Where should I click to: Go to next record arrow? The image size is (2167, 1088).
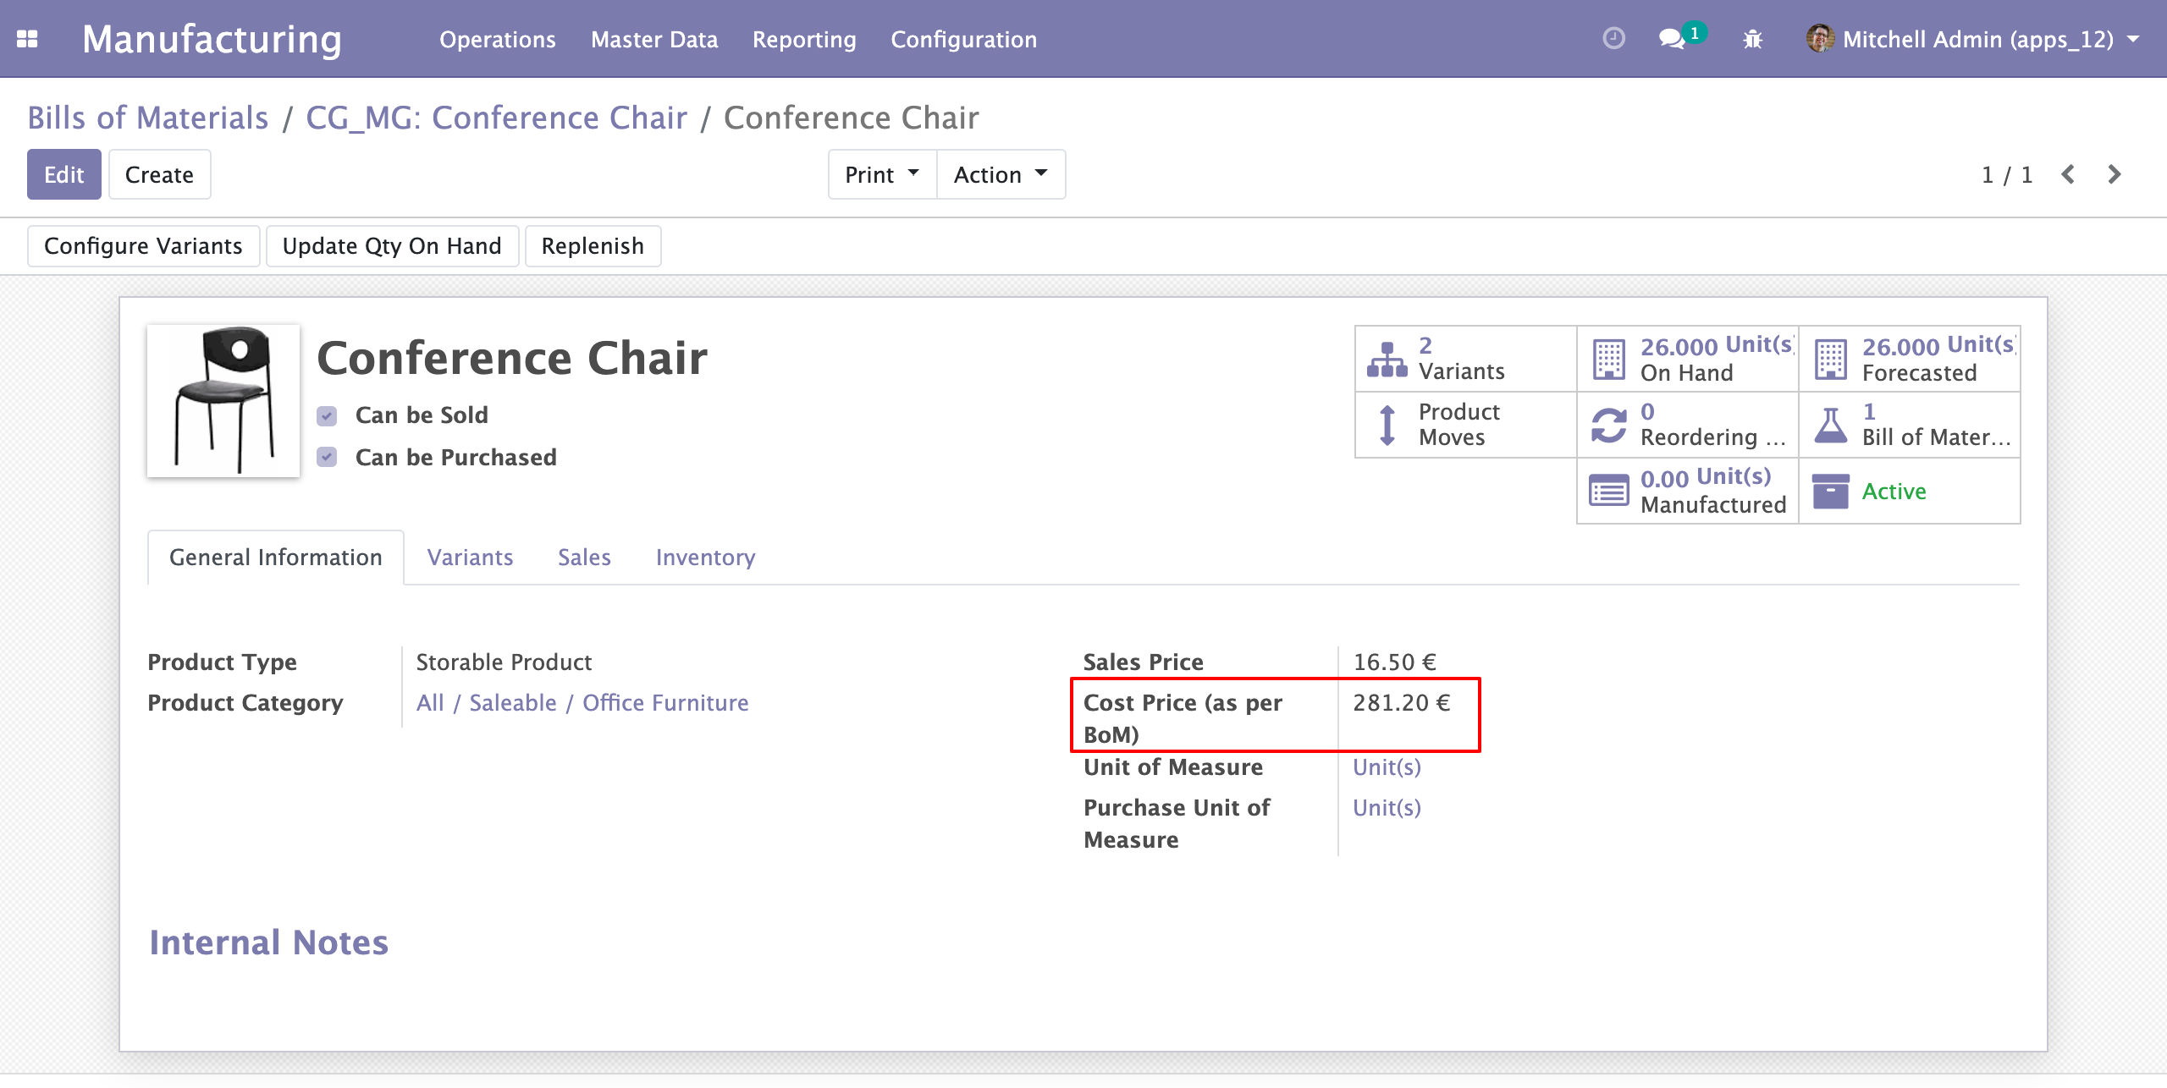pos(2114,175)
